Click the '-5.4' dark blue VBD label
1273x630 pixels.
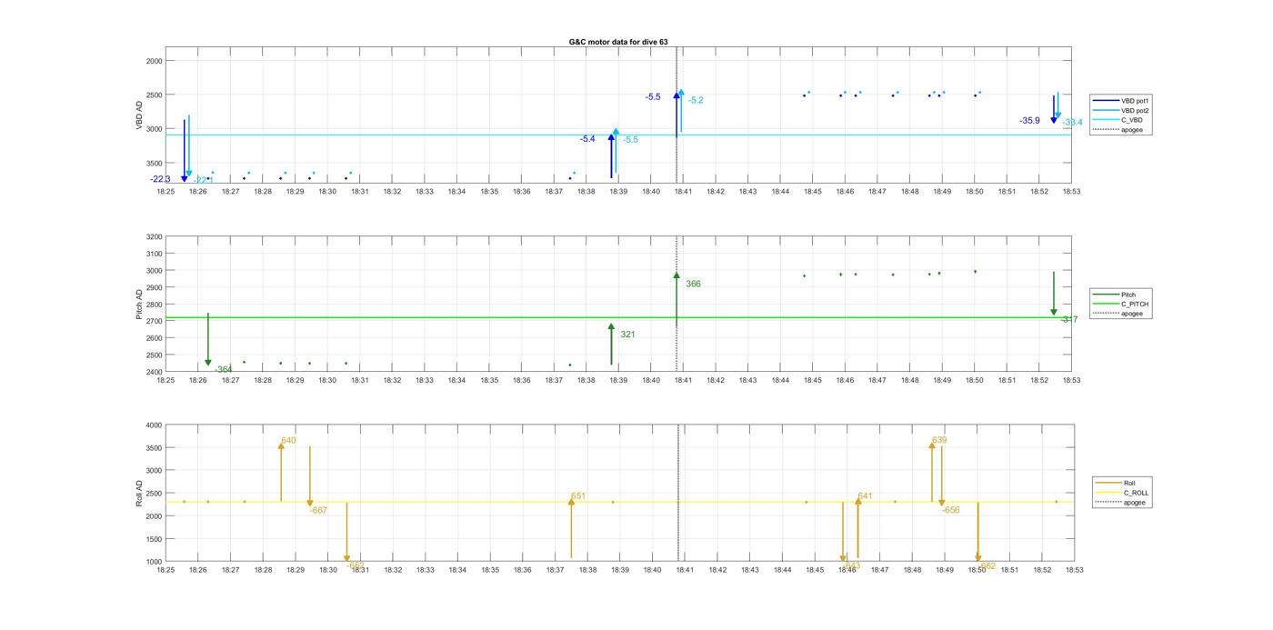(587, 139)
